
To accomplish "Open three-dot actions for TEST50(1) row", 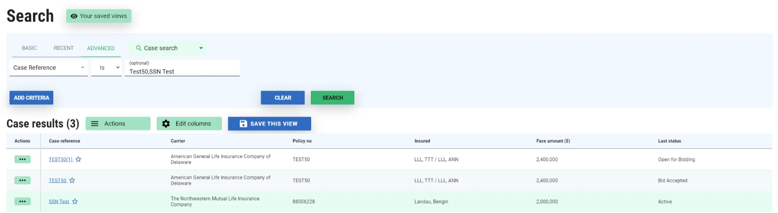I will pos(23,159).
